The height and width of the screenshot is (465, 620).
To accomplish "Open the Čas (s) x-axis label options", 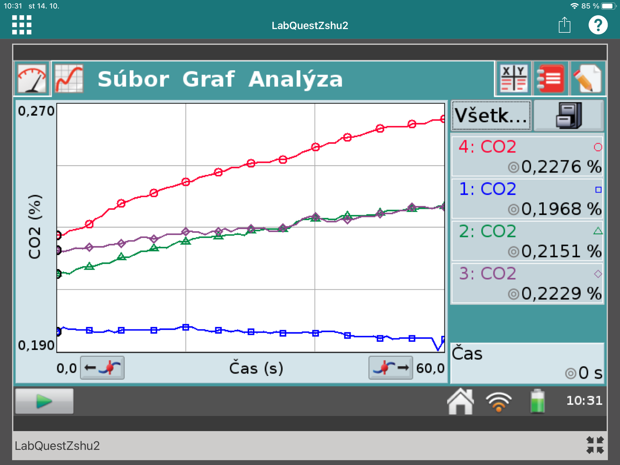I will 256,368.
